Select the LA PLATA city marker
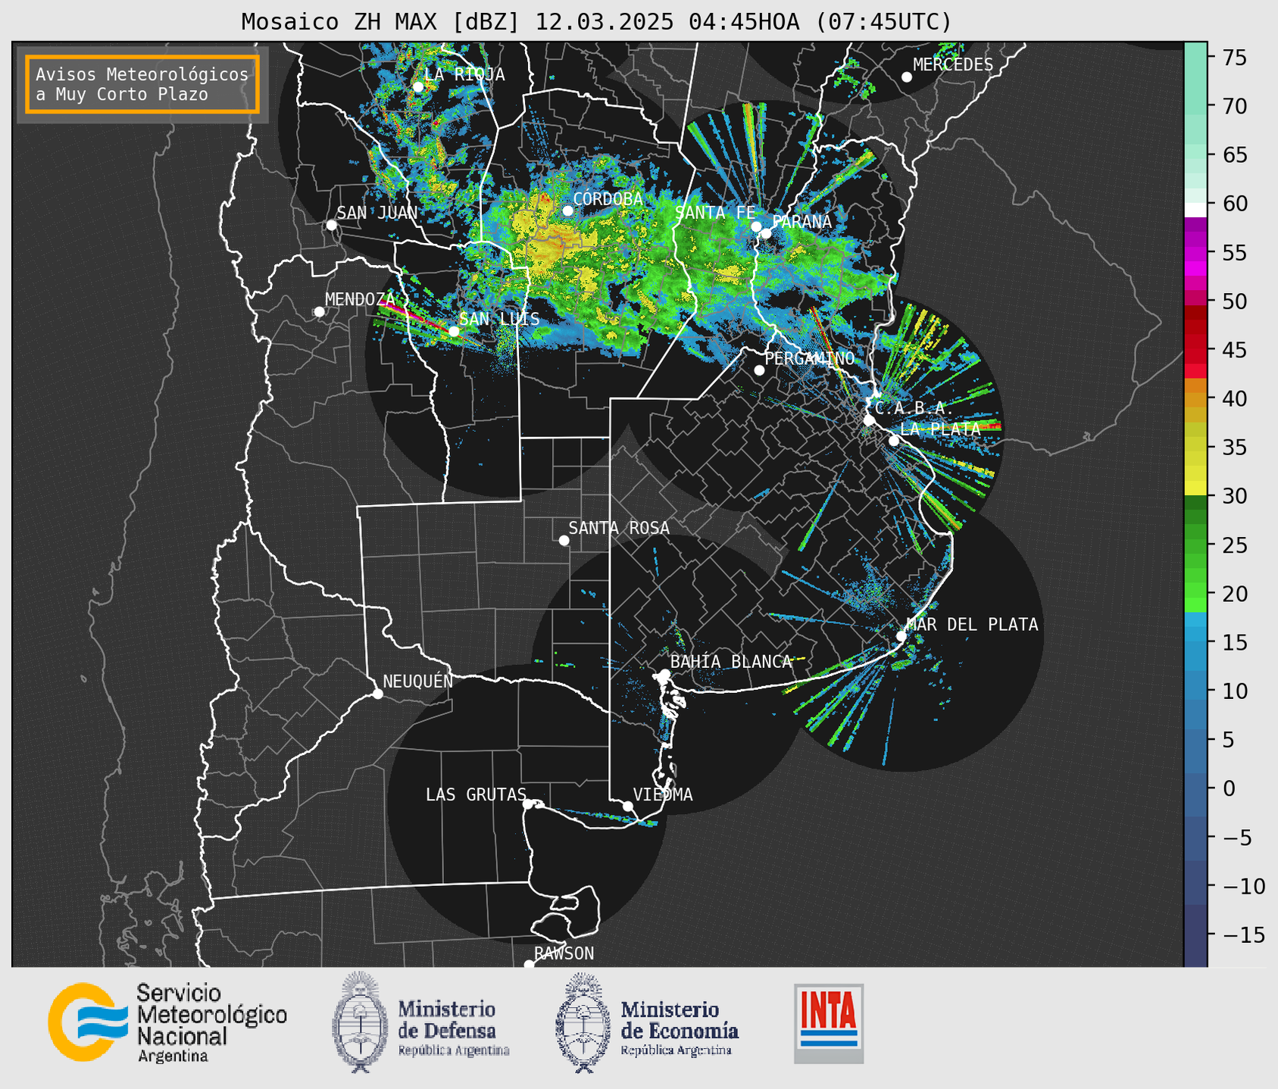Viewport: 1278px width, 1089px height. 894,441
